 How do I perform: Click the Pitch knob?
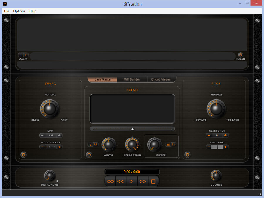coord(216,108)
